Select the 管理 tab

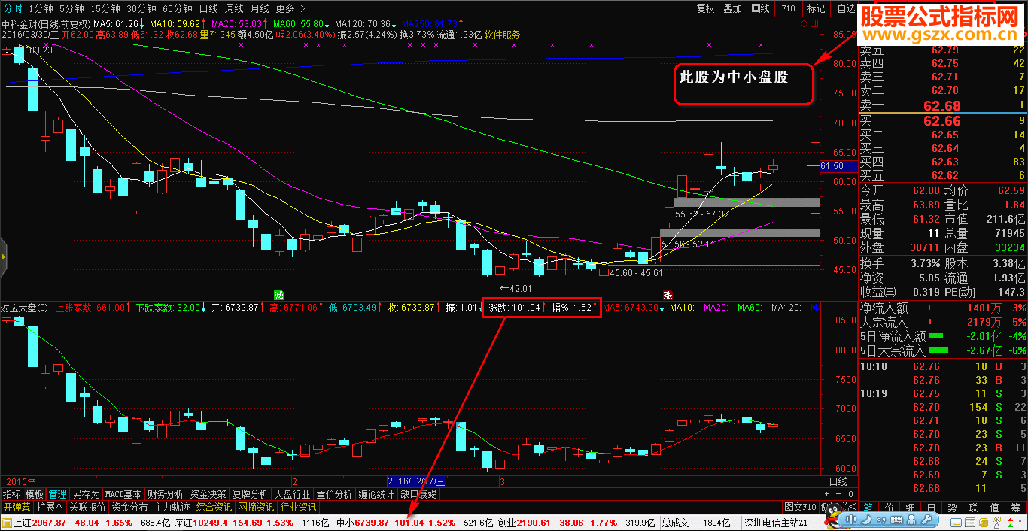pos(58,494)
